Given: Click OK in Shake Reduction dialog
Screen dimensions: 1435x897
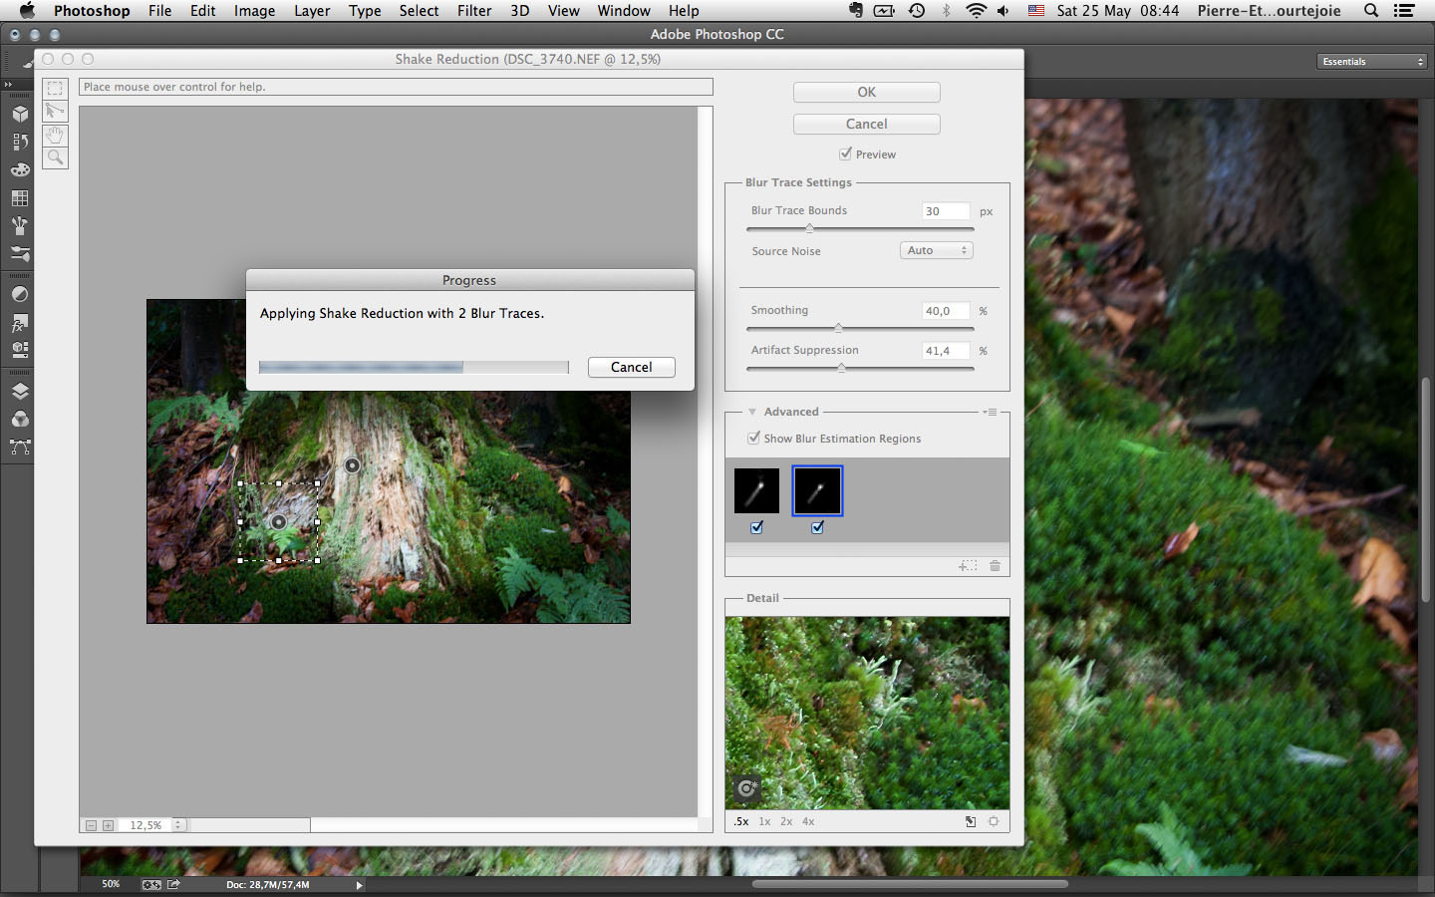Looking at the screenshot, I should 867,92.
